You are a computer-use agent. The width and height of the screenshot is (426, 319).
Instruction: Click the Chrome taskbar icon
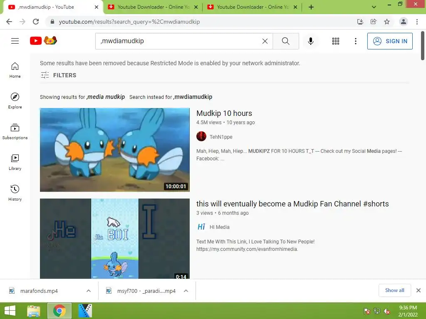click(x=59, y=311)
